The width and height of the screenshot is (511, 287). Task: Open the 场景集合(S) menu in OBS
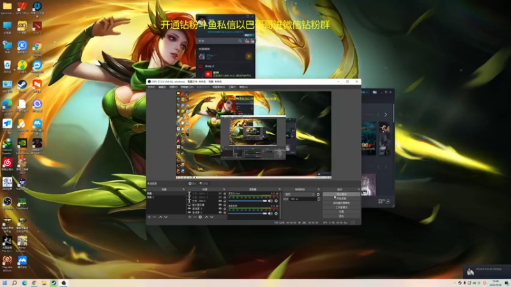coord(218,87)
